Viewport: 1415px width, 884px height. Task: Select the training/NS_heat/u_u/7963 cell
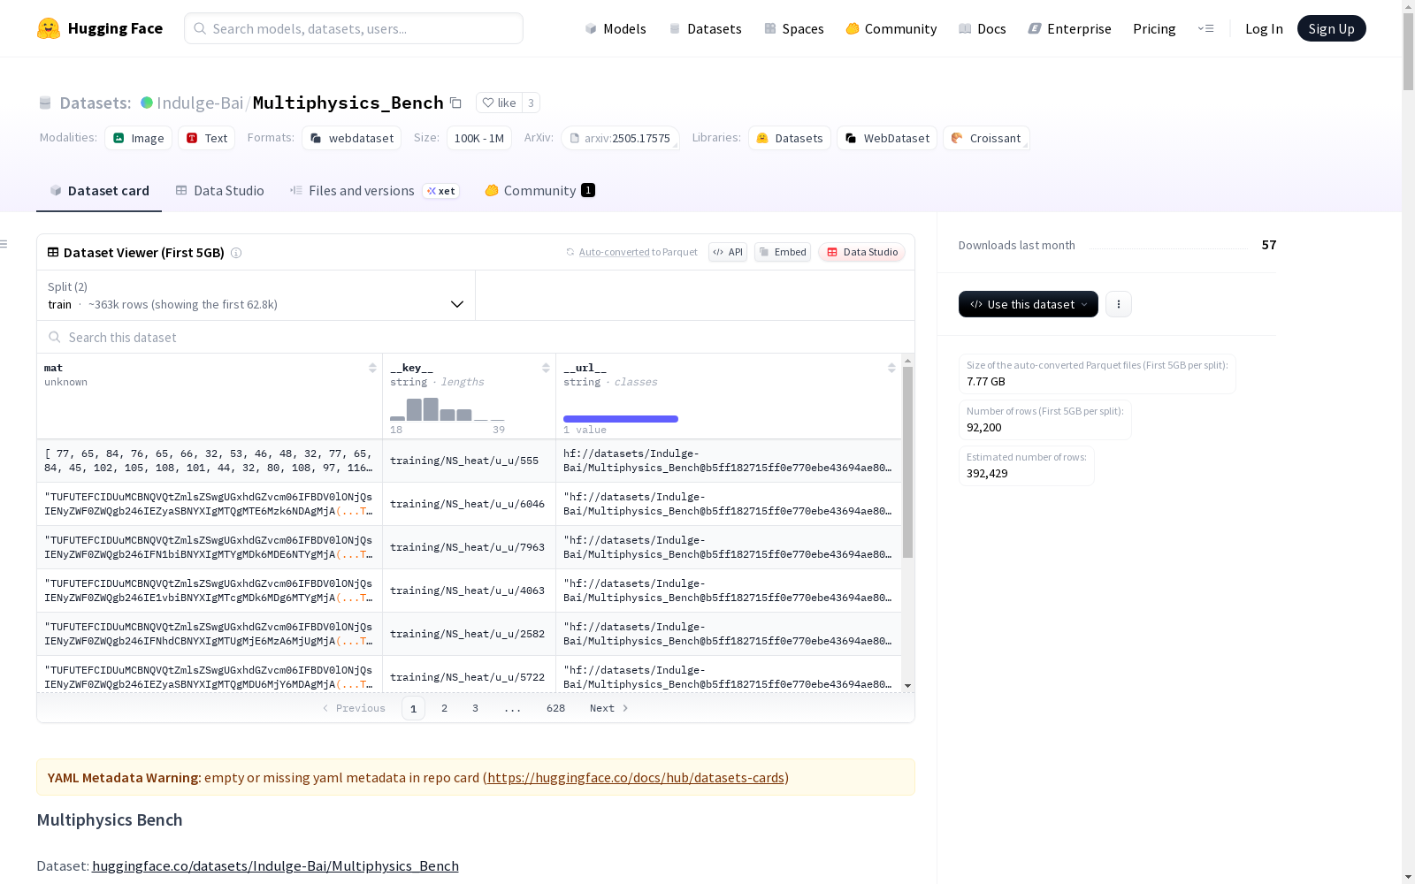click(469, 547)
